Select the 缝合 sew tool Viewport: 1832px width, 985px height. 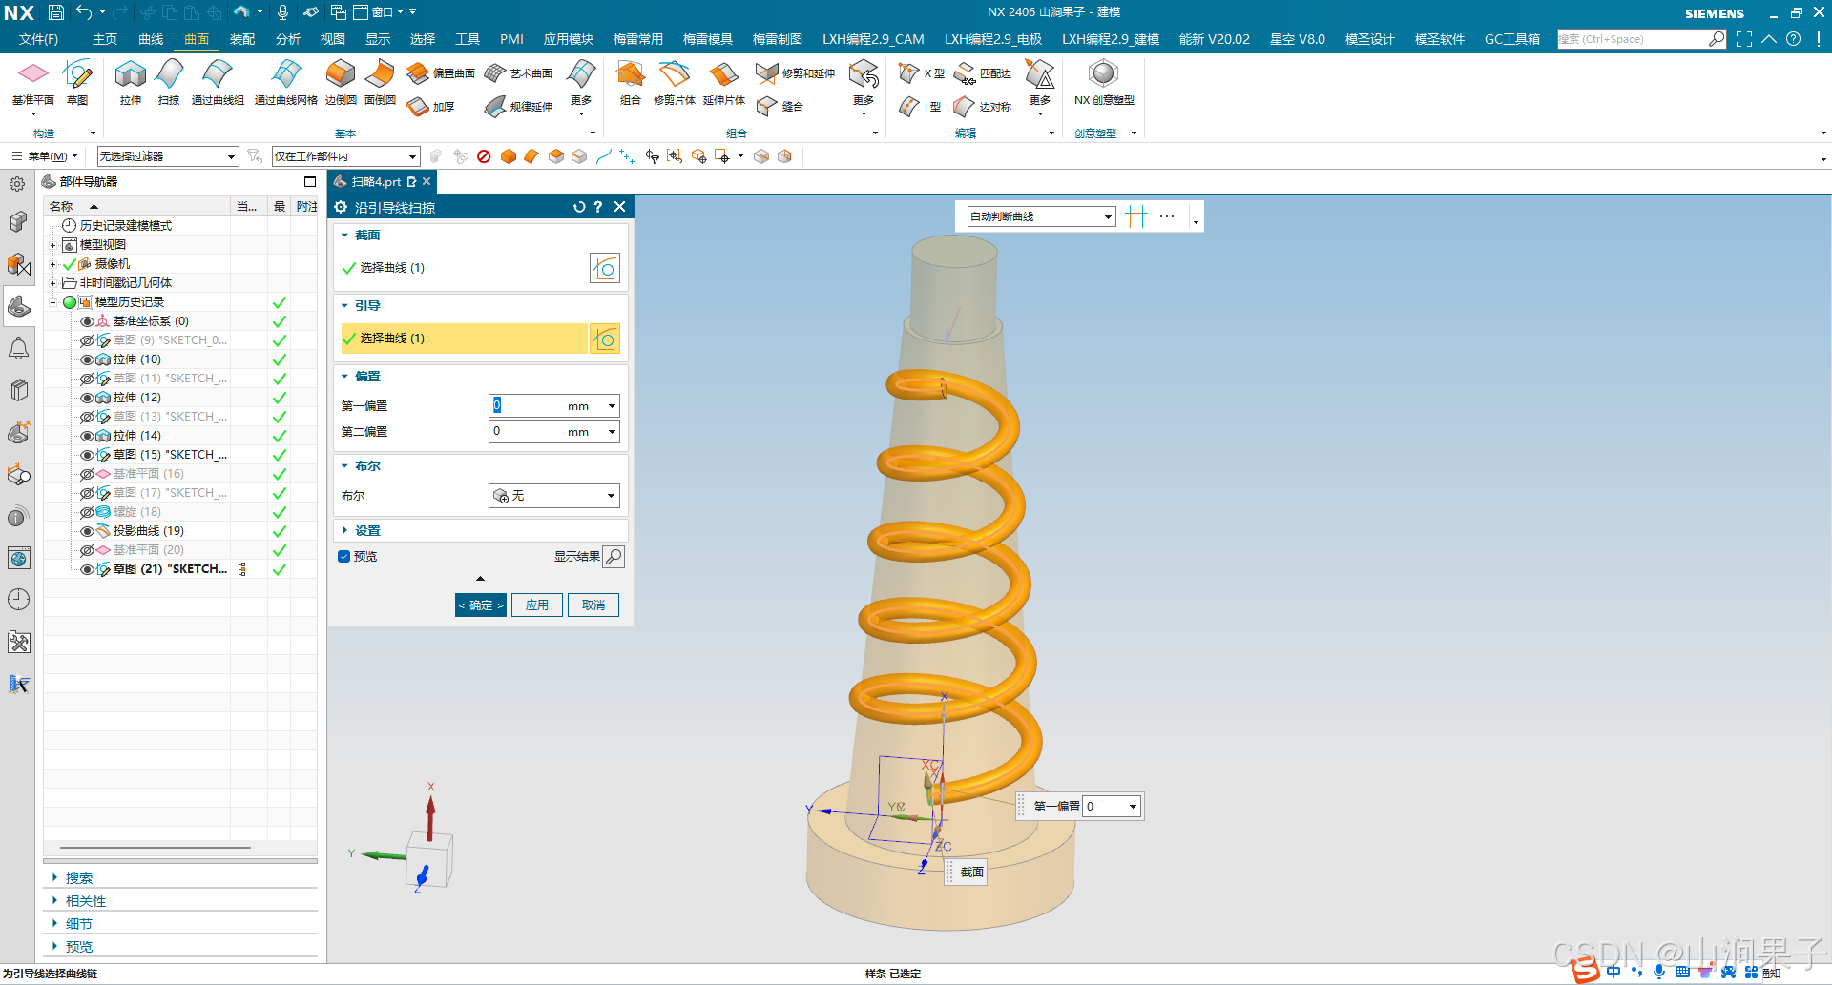tap(780, 107)
